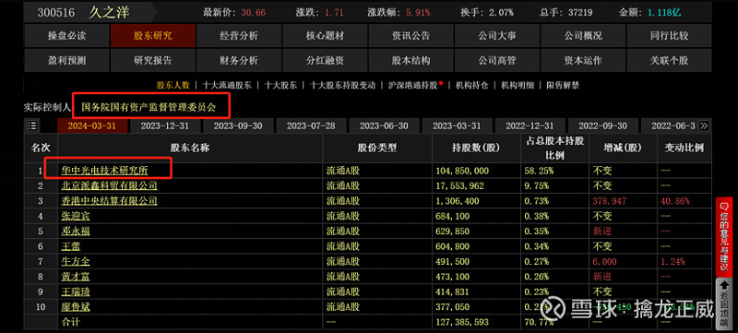This screenshot has height=333, width=738.
Task: Open 限售解禁 sub-tab
Action: pos(563,85)
